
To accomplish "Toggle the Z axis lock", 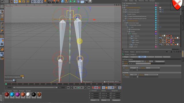I will pos(41,1).
